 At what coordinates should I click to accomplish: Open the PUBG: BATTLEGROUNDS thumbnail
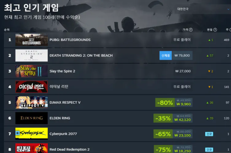pyautogui.click(x=32, y=40)
